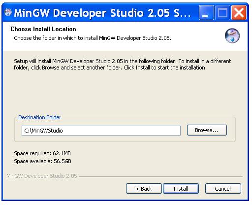252x205 pixels.
Task: Click the disabled maximize window button
Action: tap(222, 13)
